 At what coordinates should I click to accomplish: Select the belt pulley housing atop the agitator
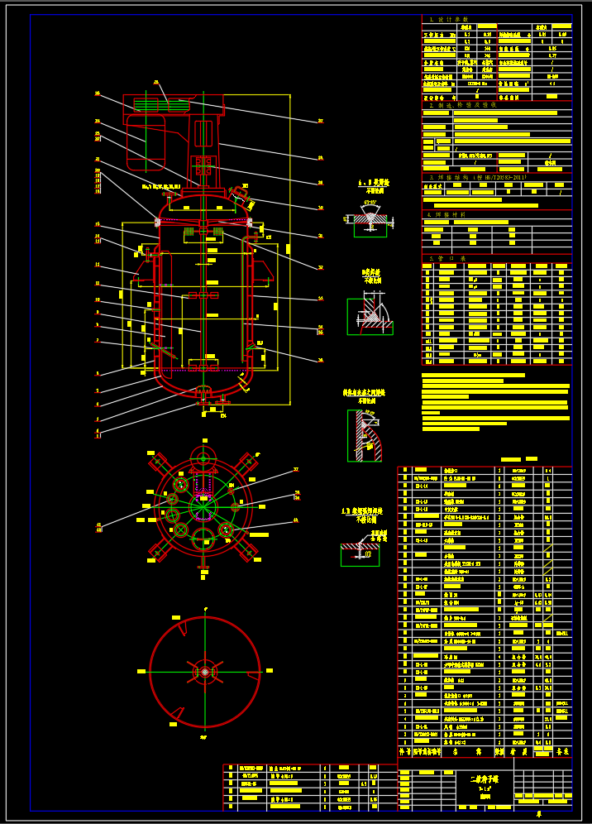(x=174, y=104)
